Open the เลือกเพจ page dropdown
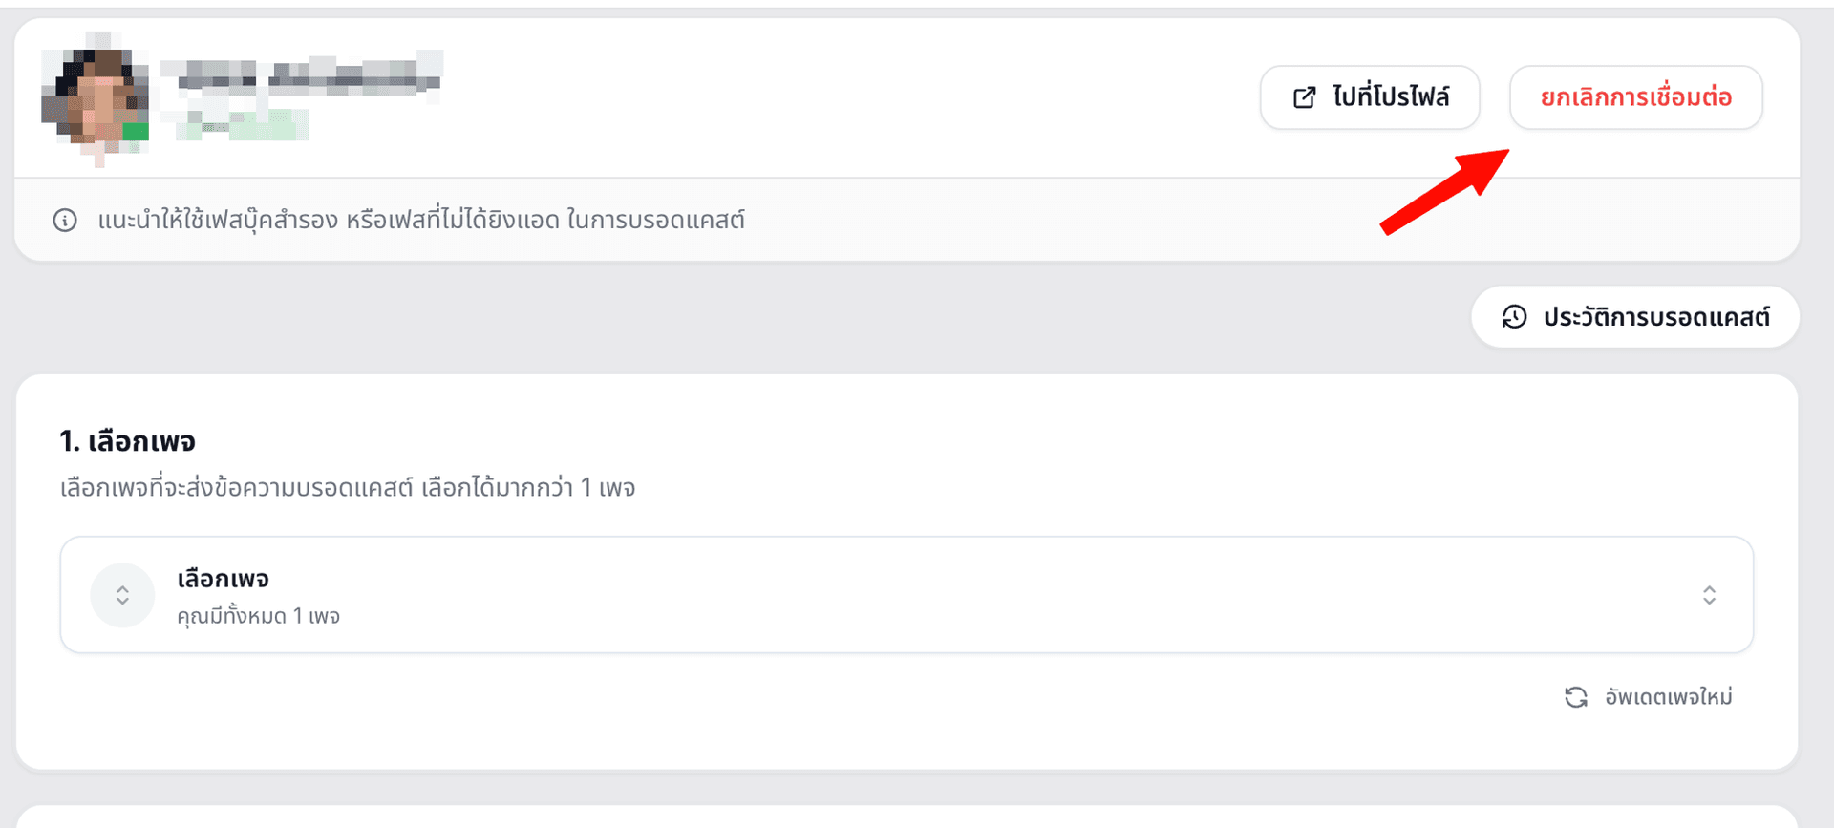 tap(906, 595)
